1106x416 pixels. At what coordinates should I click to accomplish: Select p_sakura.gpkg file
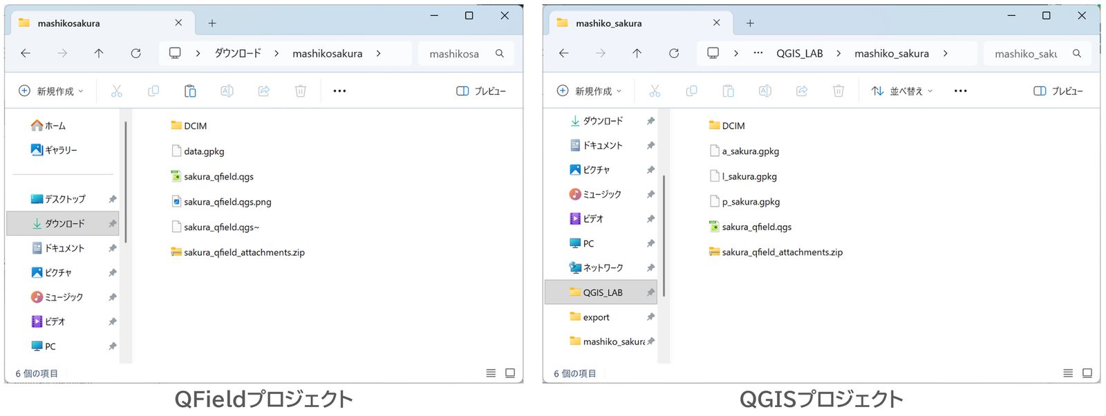point(744,202)
